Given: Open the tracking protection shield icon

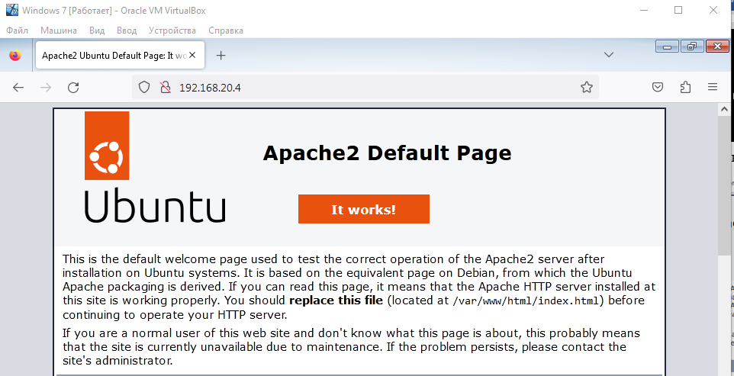Looking at the screenshot, I should [x=144, y=87].
